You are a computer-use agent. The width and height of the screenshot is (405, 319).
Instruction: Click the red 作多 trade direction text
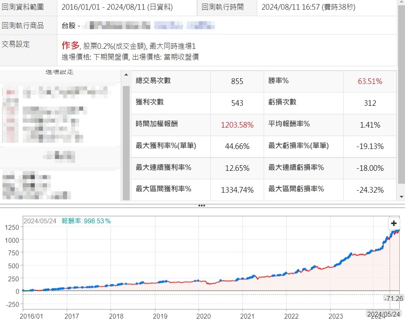click(x=70, y=46)
